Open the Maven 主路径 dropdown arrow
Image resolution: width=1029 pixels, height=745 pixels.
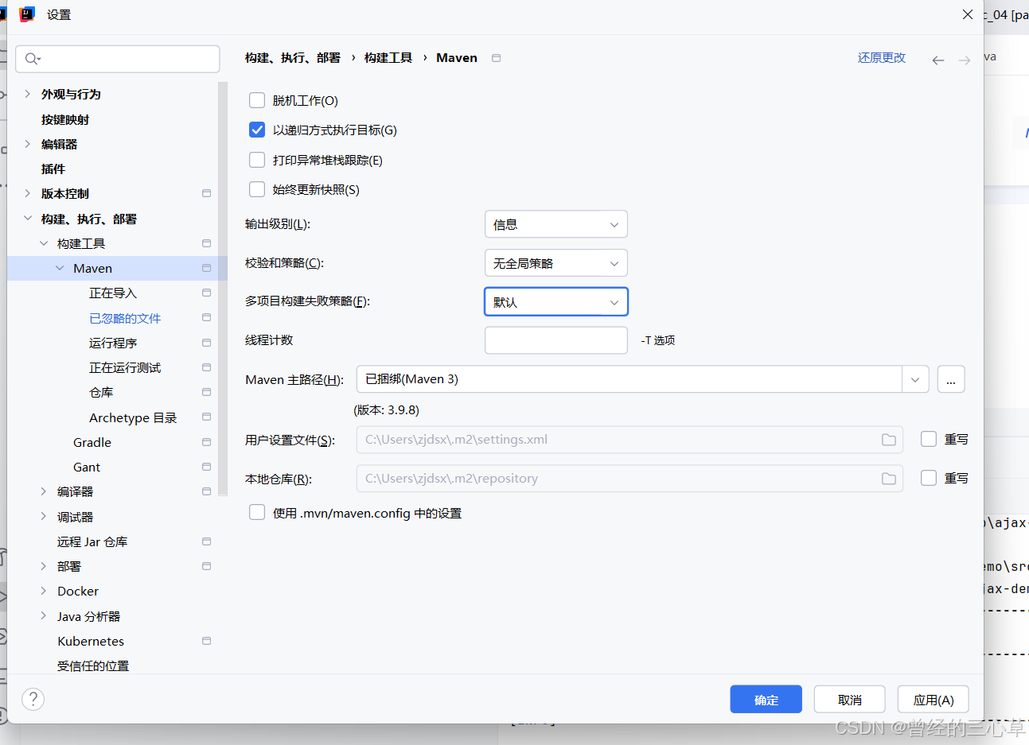tap(915, 379)
